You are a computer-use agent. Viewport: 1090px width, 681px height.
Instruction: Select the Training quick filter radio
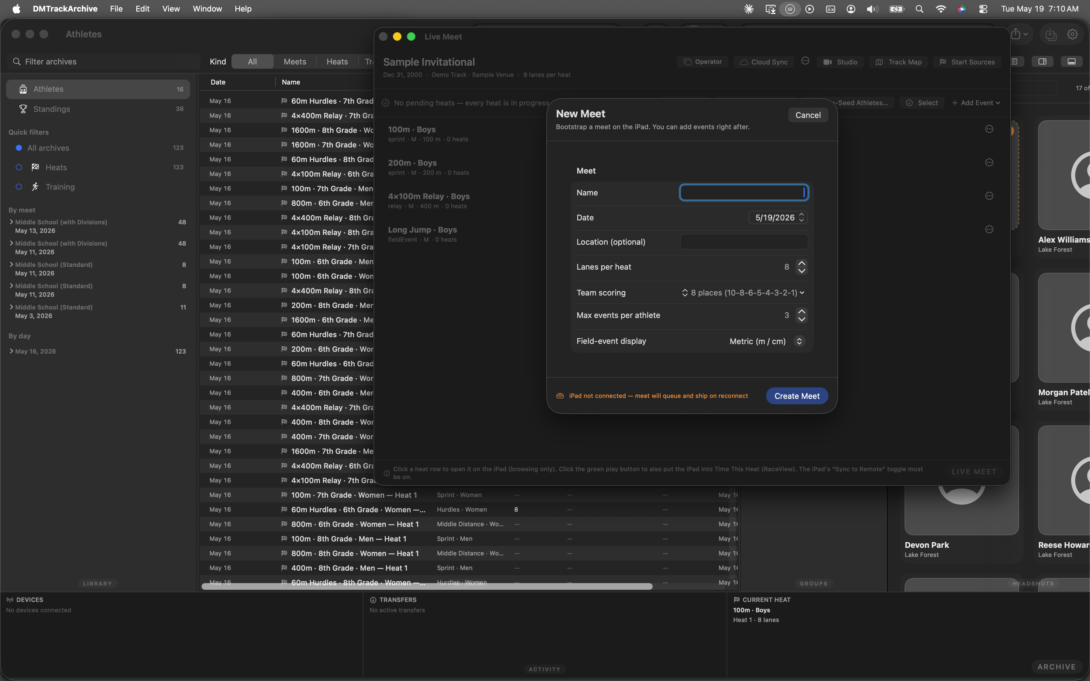pos(19,187)
